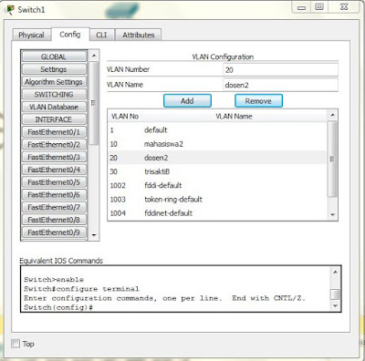
Task: Select FastEthernet0/6 interface
Action: [x=54, y=194]
